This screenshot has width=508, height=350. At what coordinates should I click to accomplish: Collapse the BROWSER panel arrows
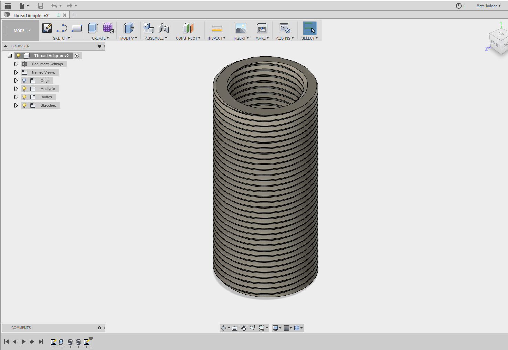[x=6, y=46]
